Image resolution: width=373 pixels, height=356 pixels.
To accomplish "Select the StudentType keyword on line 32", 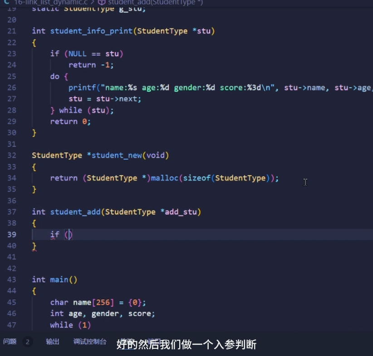I will pyautogui.click(x=56, y=155).
